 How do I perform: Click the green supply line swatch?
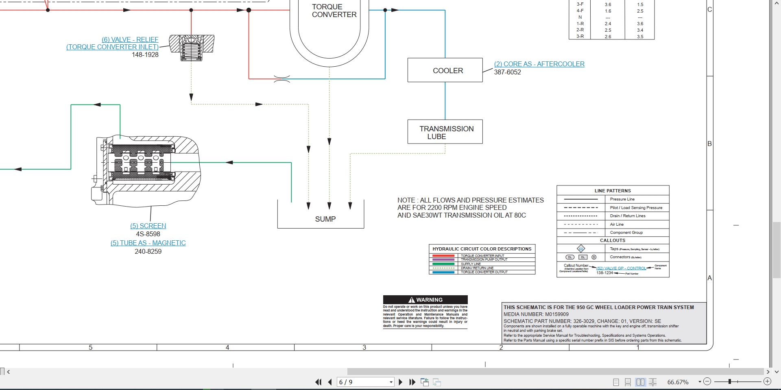[443, 264]
